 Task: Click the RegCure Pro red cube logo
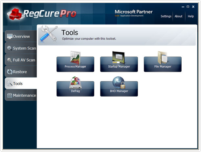15,14
